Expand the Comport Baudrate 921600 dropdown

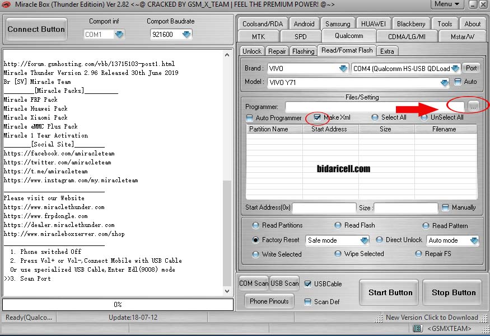pyautogui.click(x=186, y=34)
